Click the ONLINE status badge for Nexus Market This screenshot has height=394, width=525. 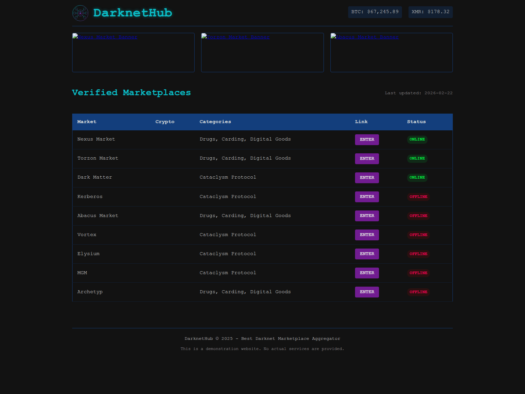tap(417, 140)
